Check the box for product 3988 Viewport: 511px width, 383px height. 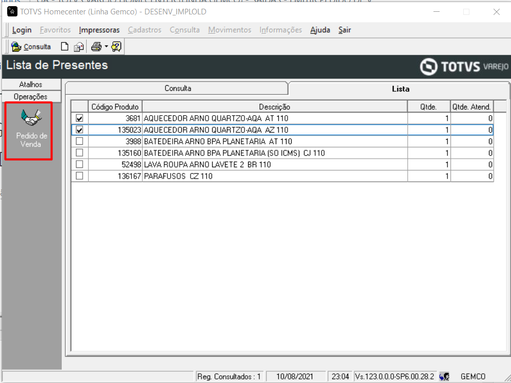pyautogui.click(x=79, y=141)
